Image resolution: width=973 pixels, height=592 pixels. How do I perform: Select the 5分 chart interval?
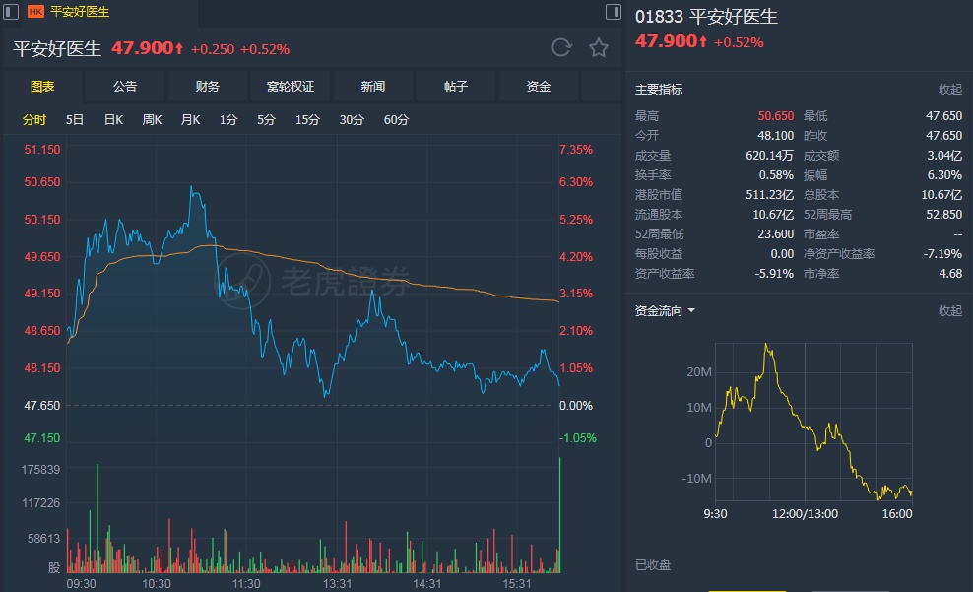pyautogui.click(x=266, y=120)
